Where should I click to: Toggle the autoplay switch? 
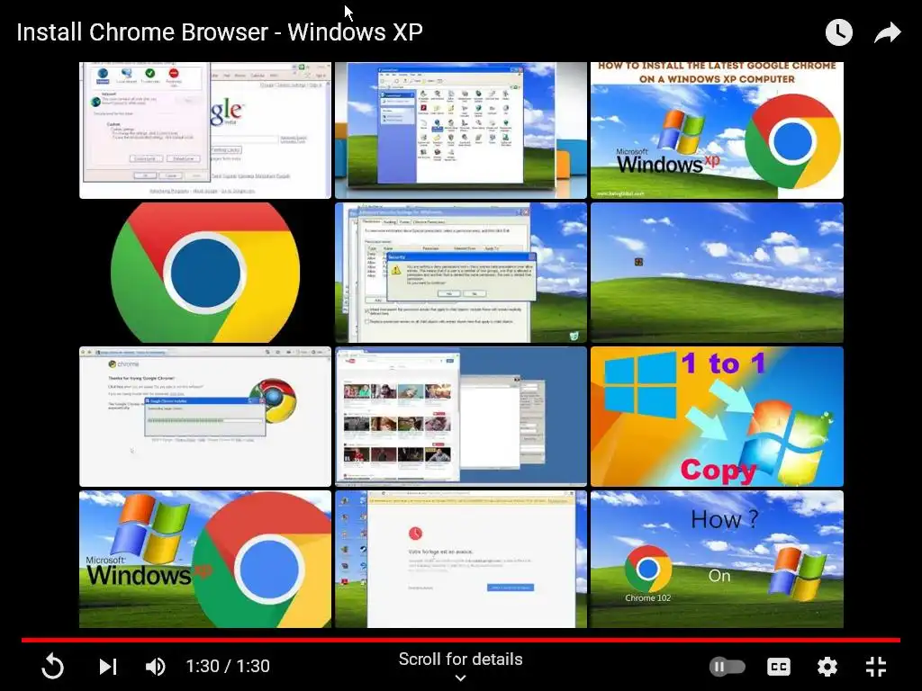pos(727,667)
